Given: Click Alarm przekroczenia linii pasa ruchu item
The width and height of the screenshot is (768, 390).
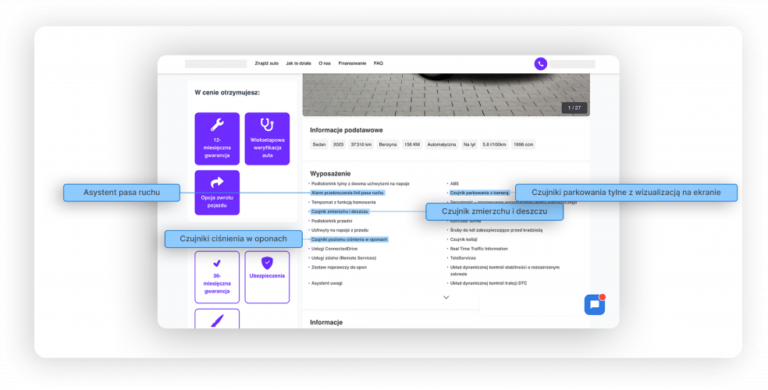Looking at the screenshot, I should coord(347,193).
